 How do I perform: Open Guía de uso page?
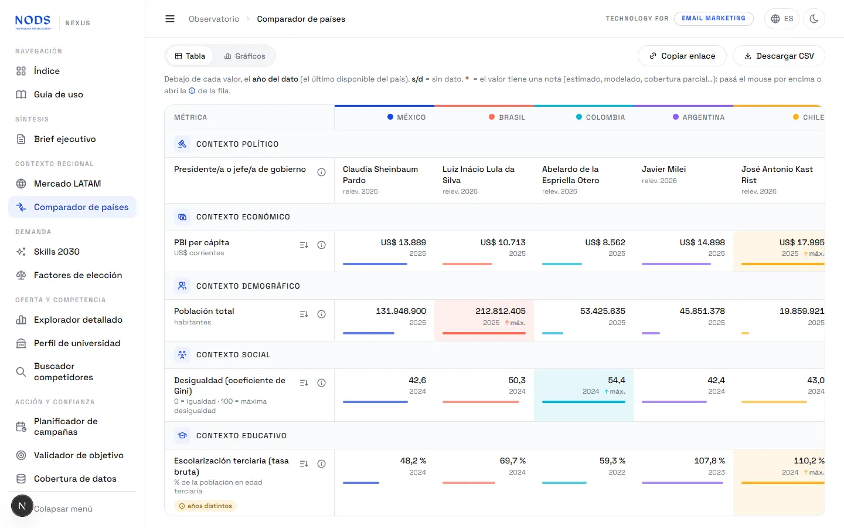(73, 94)
